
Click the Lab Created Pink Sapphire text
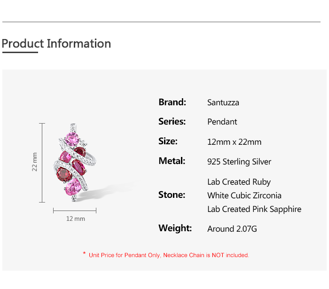[x=254, y=209]
